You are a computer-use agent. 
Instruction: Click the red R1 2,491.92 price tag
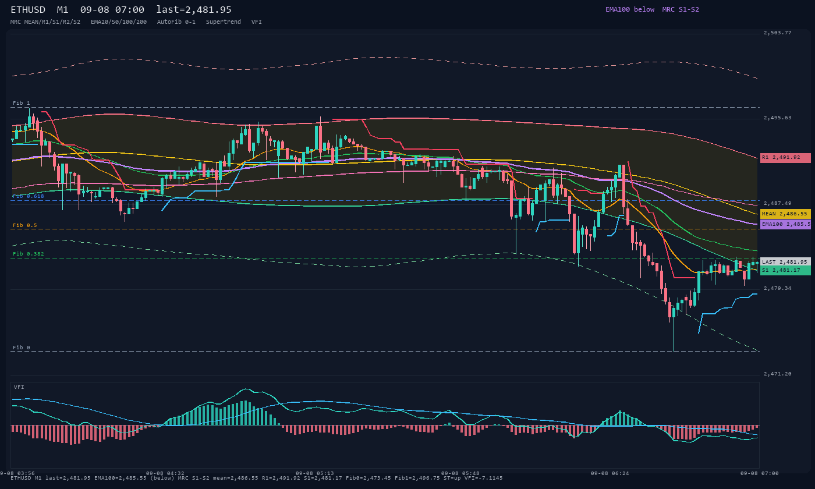[785, 158]
